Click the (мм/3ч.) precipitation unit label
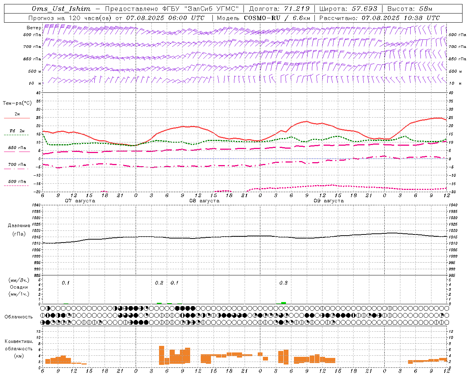Screen dimensions: 468x374 [19, 280]
